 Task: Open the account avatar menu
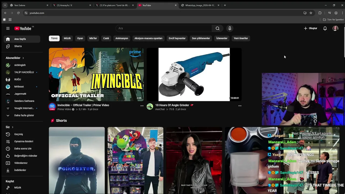(x=335, y=28)
